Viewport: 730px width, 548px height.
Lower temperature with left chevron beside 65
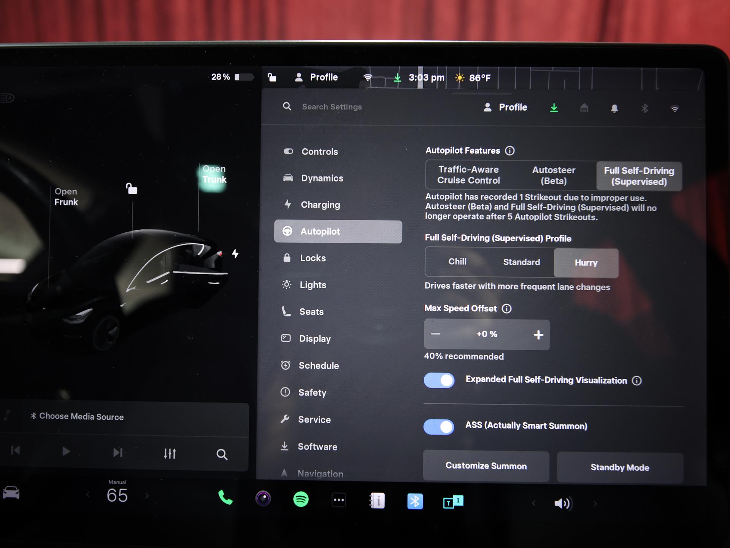coord(88,495)
